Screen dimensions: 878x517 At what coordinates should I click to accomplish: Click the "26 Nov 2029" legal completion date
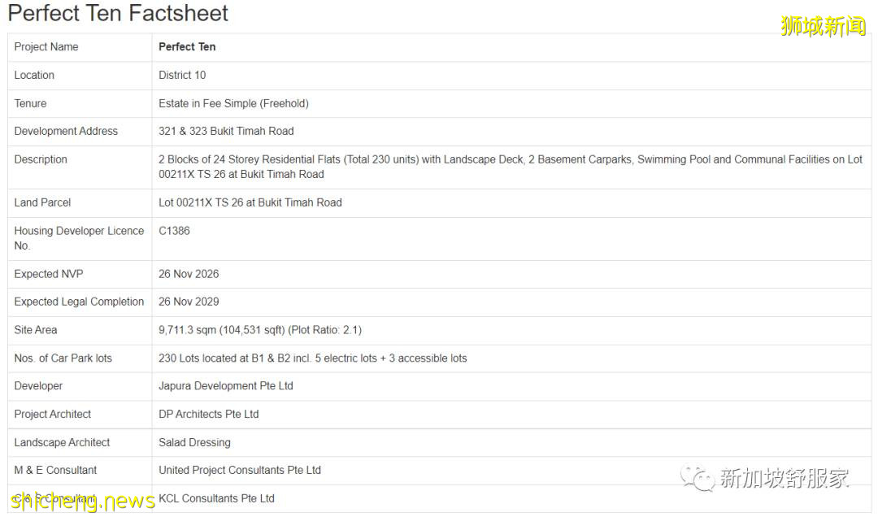pos(189,302)
